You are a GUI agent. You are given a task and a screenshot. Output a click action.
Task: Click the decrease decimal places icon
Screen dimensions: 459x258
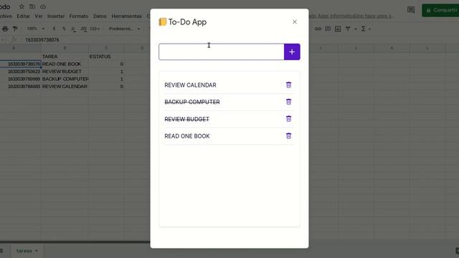[x=73, y=29]
